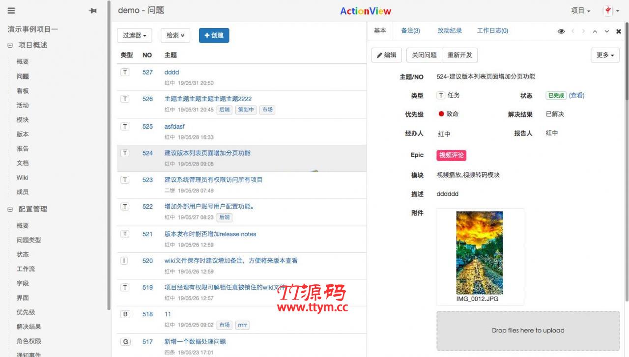Open 角色权限 in the sidebar
This screenshot has height=357, width=629.
[29, 341]
